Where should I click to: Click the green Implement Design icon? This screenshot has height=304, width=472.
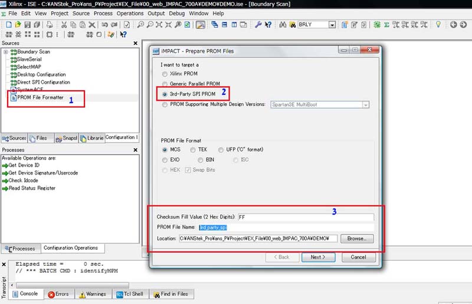[x=377, y=25]
